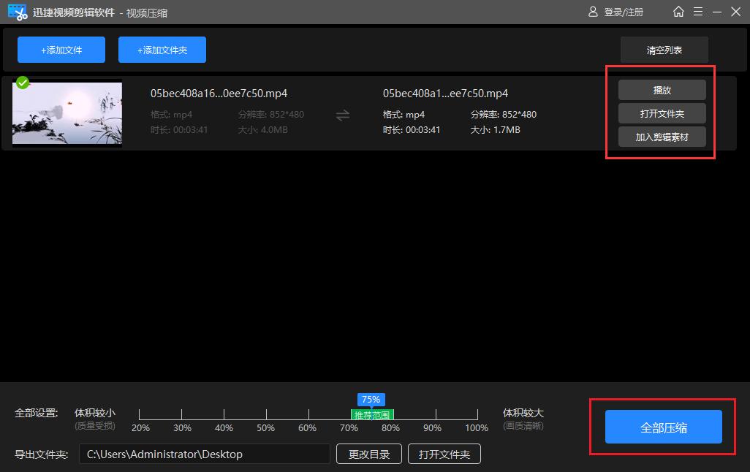
Task: Click 打开文件夹 in the file row
Action: coord(662,114)
